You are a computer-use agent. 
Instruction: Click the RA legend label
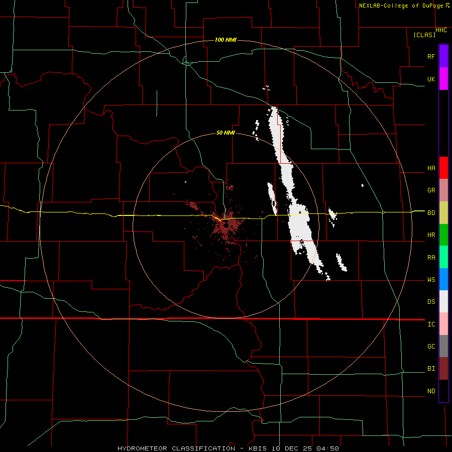click(431, 257)
